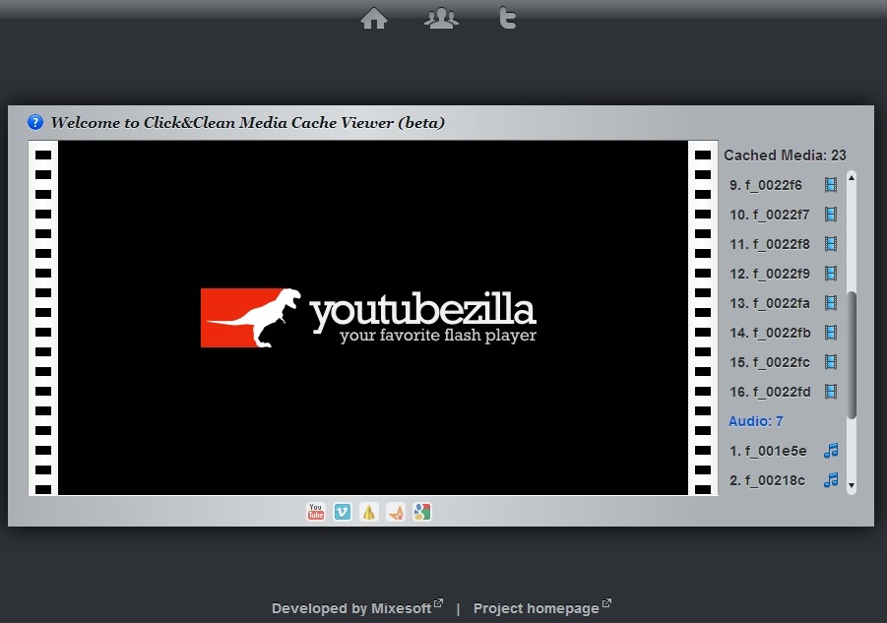Click the media list scrollbar thumb
The height and width of the screenshot is (623, 887).
(852, 355)
